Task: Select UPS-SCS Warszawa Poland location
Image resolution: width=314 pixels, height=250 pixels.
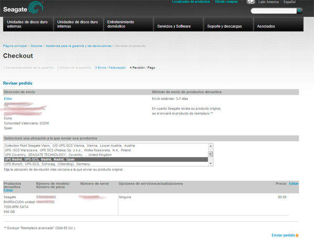Action: click(x=106, y=150)
